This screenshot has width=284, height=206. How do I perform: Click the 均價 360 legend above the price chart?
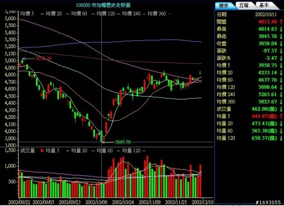coord(157,14)
